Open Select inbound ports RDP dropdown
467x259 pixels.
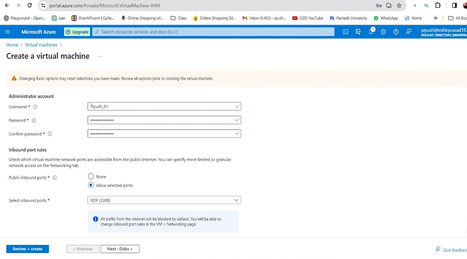[164, 200]
